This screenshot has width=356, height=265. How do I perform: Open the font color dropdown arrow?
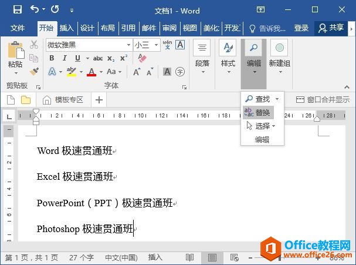[101, 72]
